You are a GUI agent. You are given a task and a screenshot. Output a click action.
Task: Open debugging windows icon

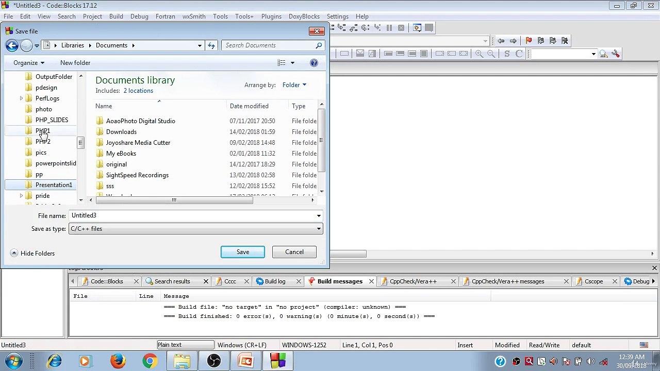click(417, 28)
